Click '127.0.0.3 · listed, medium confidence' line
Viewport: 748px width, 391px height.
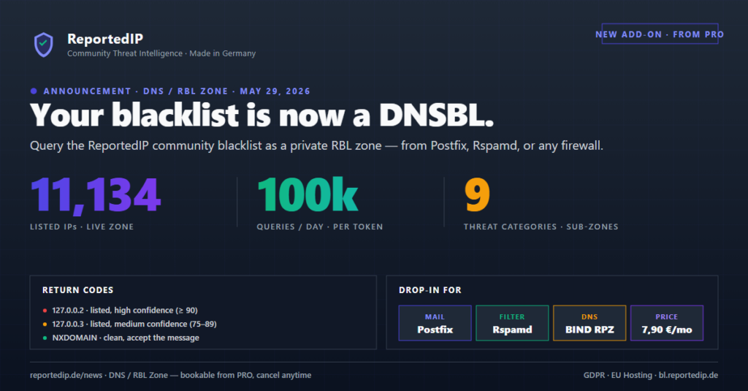(134, 324)
